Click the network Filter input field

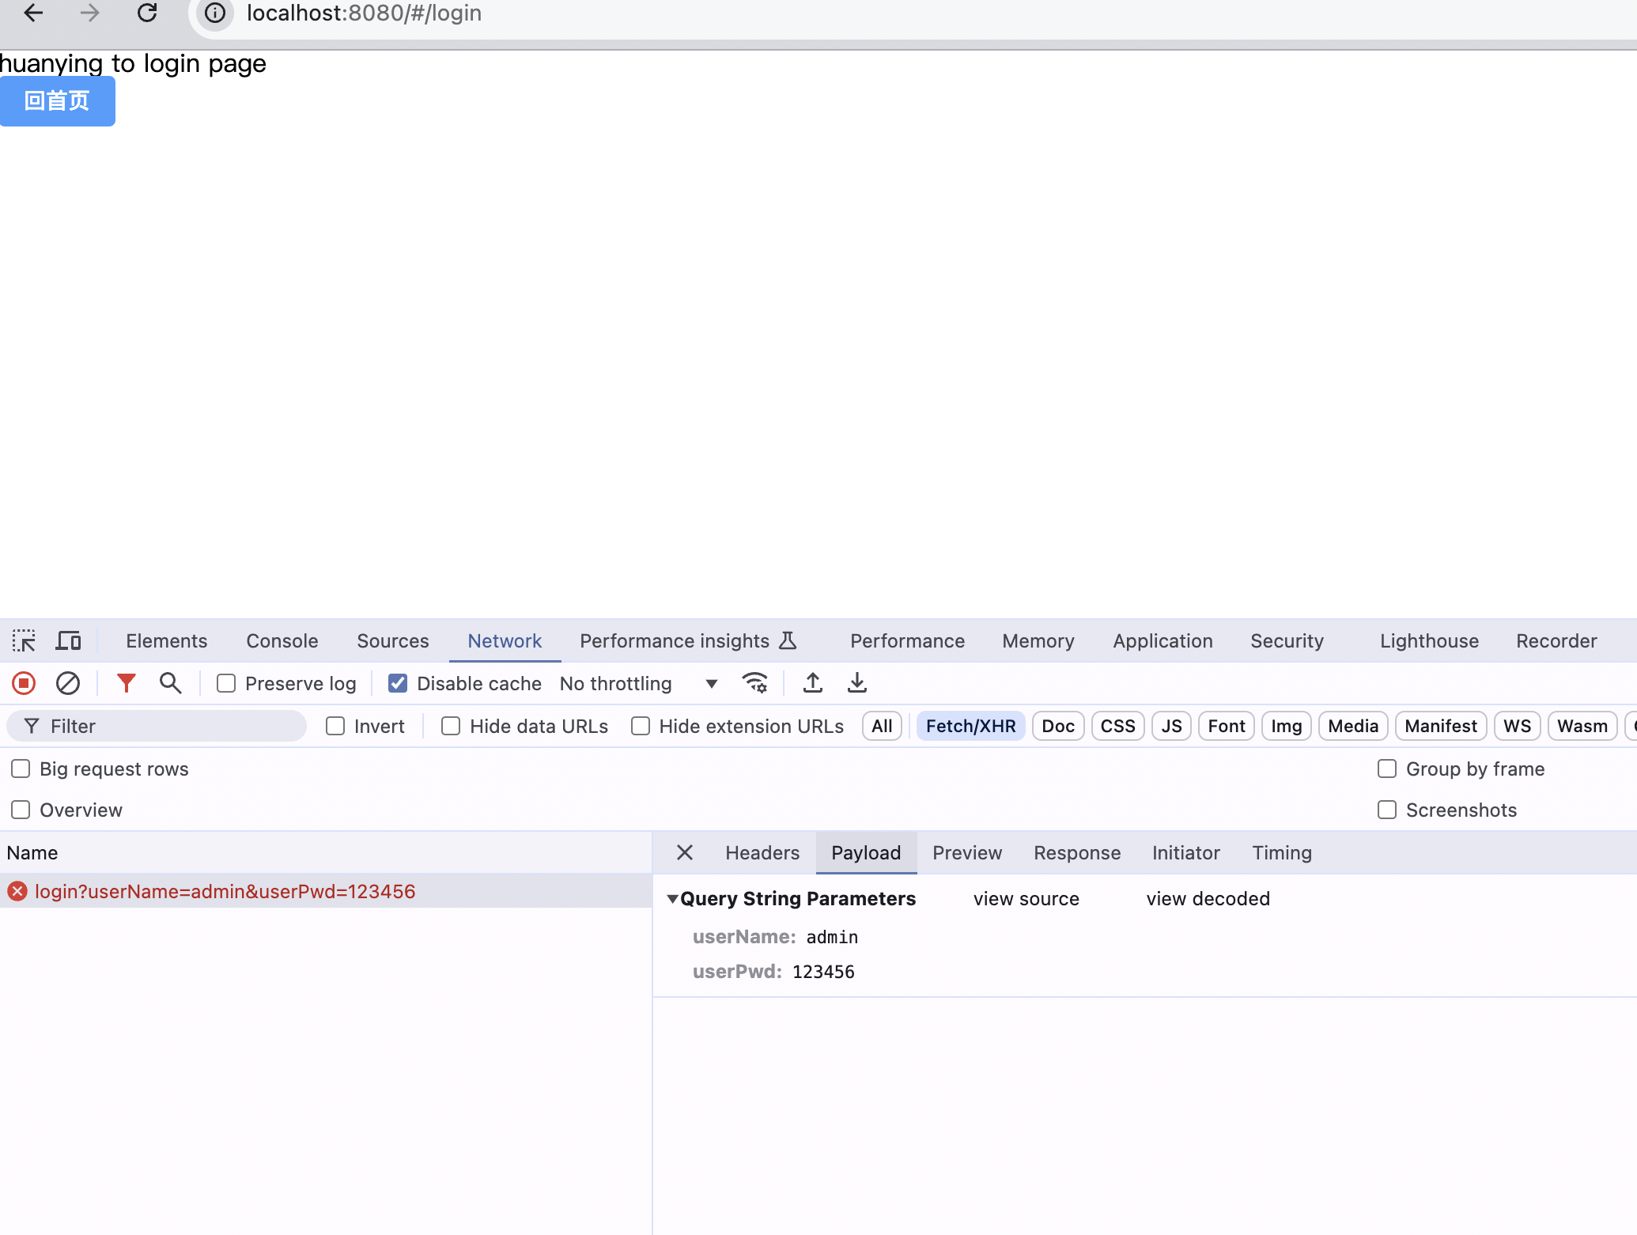pos(157,726)
